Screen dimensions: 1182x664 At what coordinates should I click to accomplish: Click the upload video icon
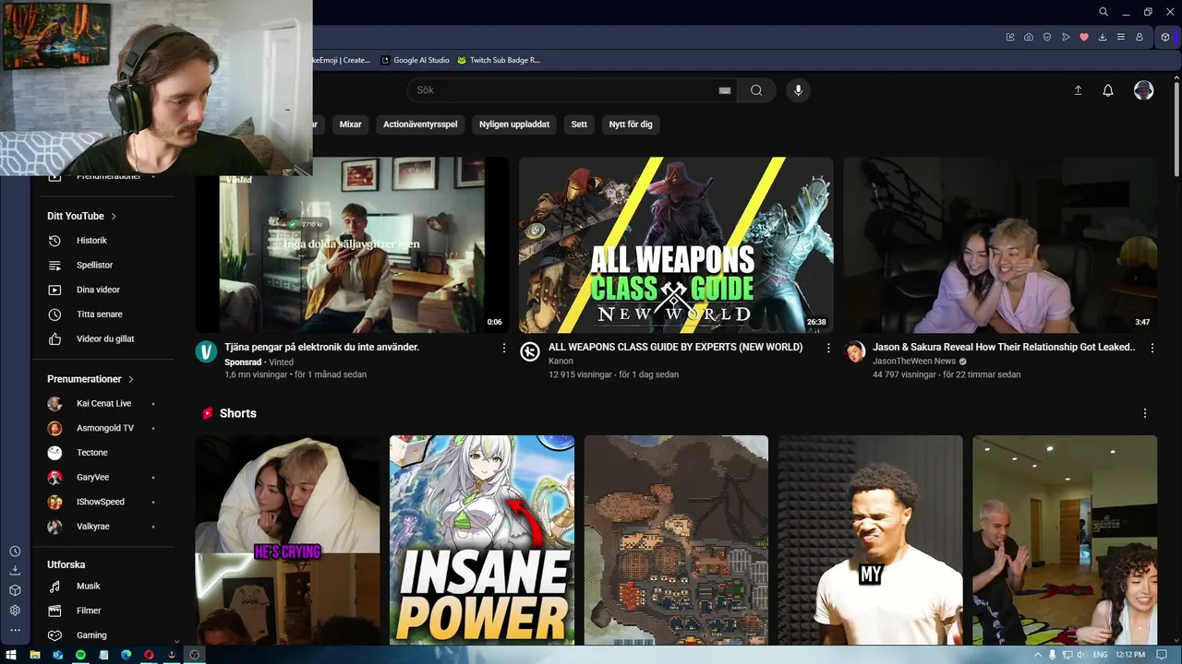point(1078,90)
